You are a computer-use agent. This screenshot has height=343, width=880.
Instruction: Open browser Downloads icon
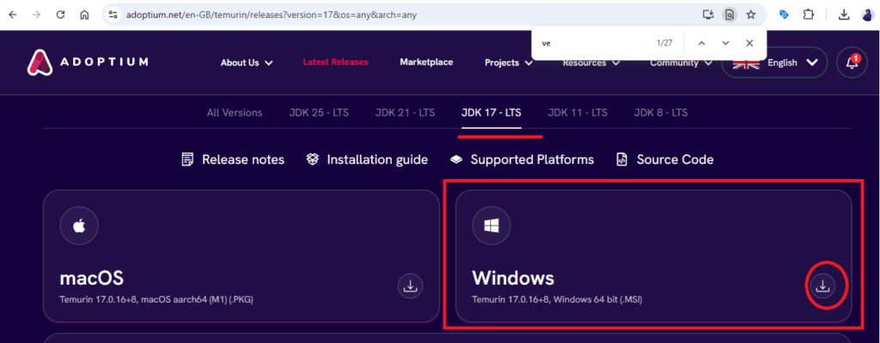pos(844,15)
